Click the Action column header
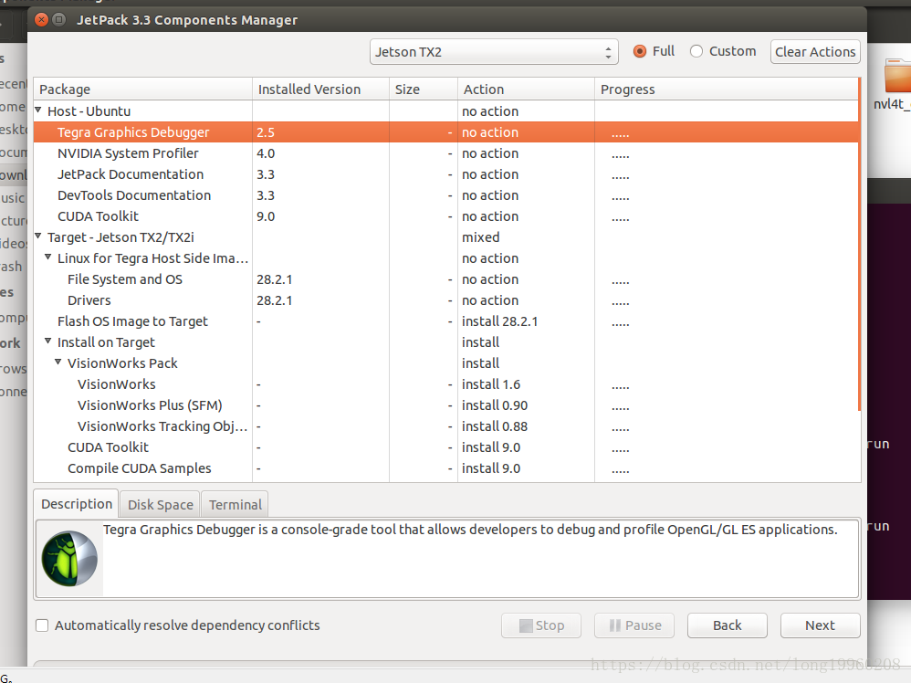The height and width of the screenshot is (683, 911). pos(526,89)
